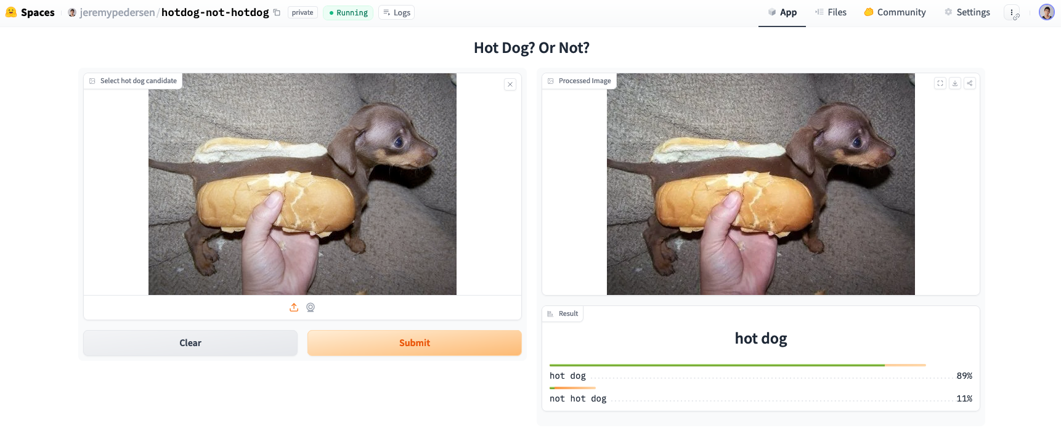Check the Running status indicator
This screenshot has height=428, width=1061.
348,12
